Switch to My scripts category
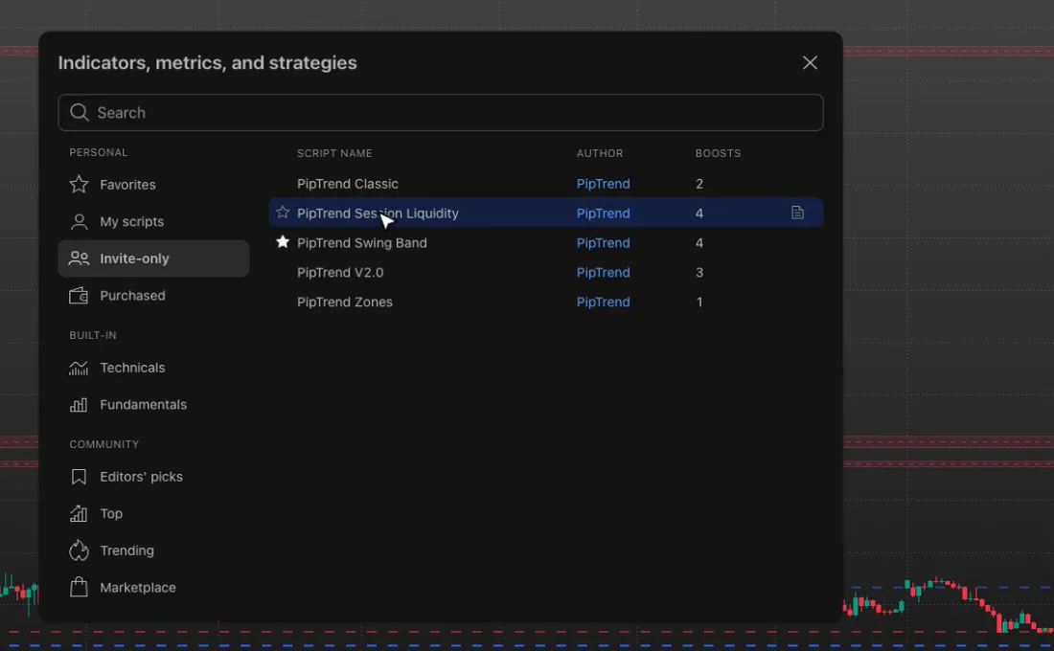The height and width of the screenshot is (651, 1054). tap(153, 222)
